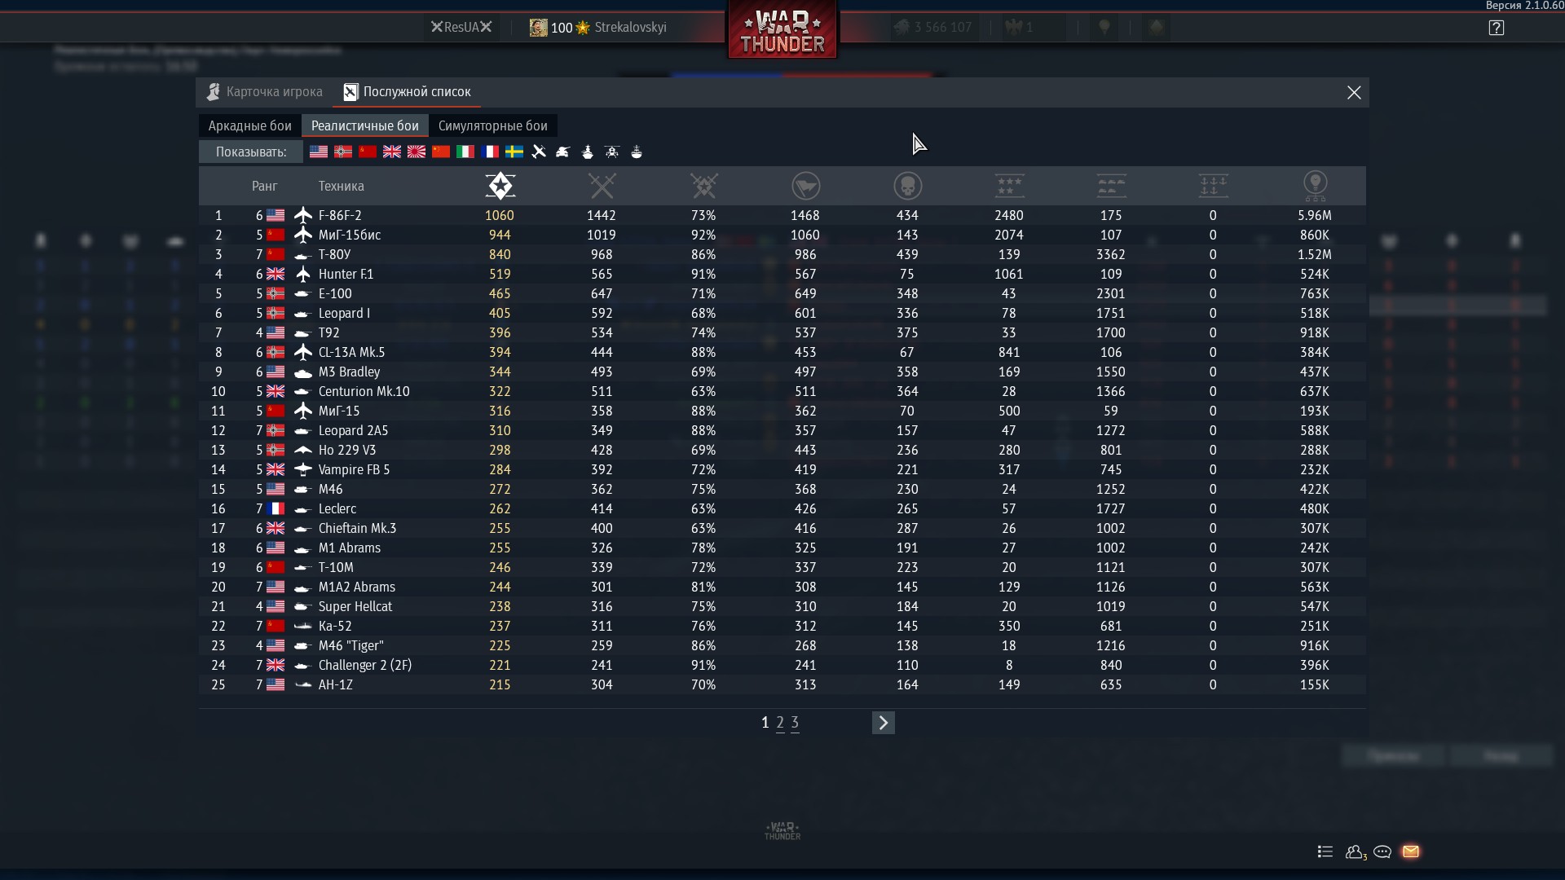Open the list icon in bottom bar
Screen dimensions: 1565x880
[1325, 851]
